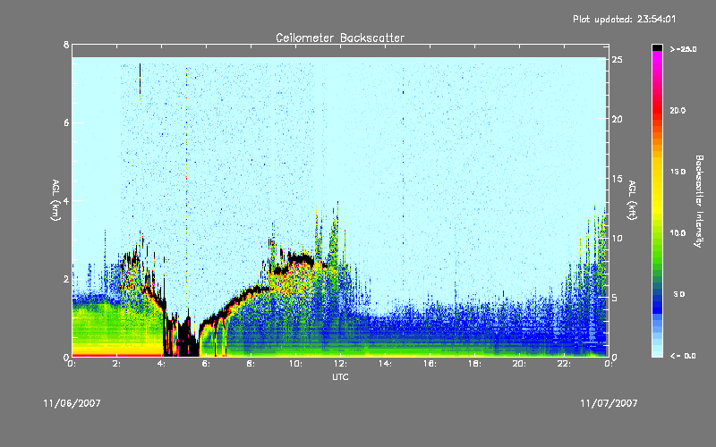The image size is (716, 447).
Task: Click the 25 kft tick label
Action: (x=618, y=60)
